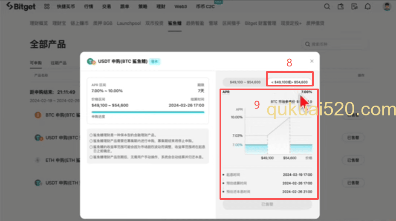Go to 质押 BGB sub-tab

pos(103,23)
